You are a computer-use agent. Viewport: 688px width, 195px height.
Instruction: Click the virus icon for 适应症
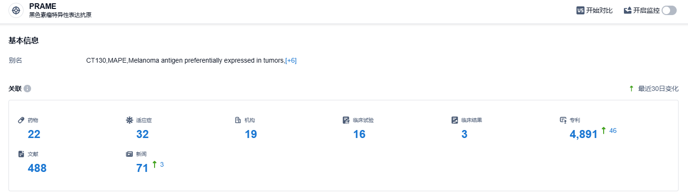[x=130, y=120]
